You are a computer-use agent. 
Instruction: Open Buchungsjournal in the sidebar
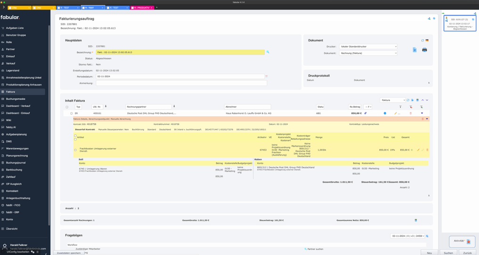[16, 163]
